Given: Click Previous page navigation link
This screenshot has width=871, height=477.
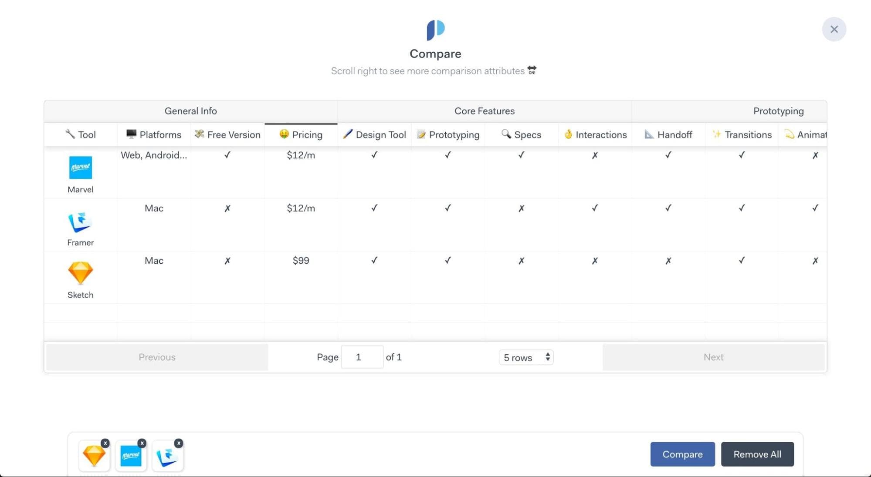Looking at the screenshot, I should click(156, 356).
